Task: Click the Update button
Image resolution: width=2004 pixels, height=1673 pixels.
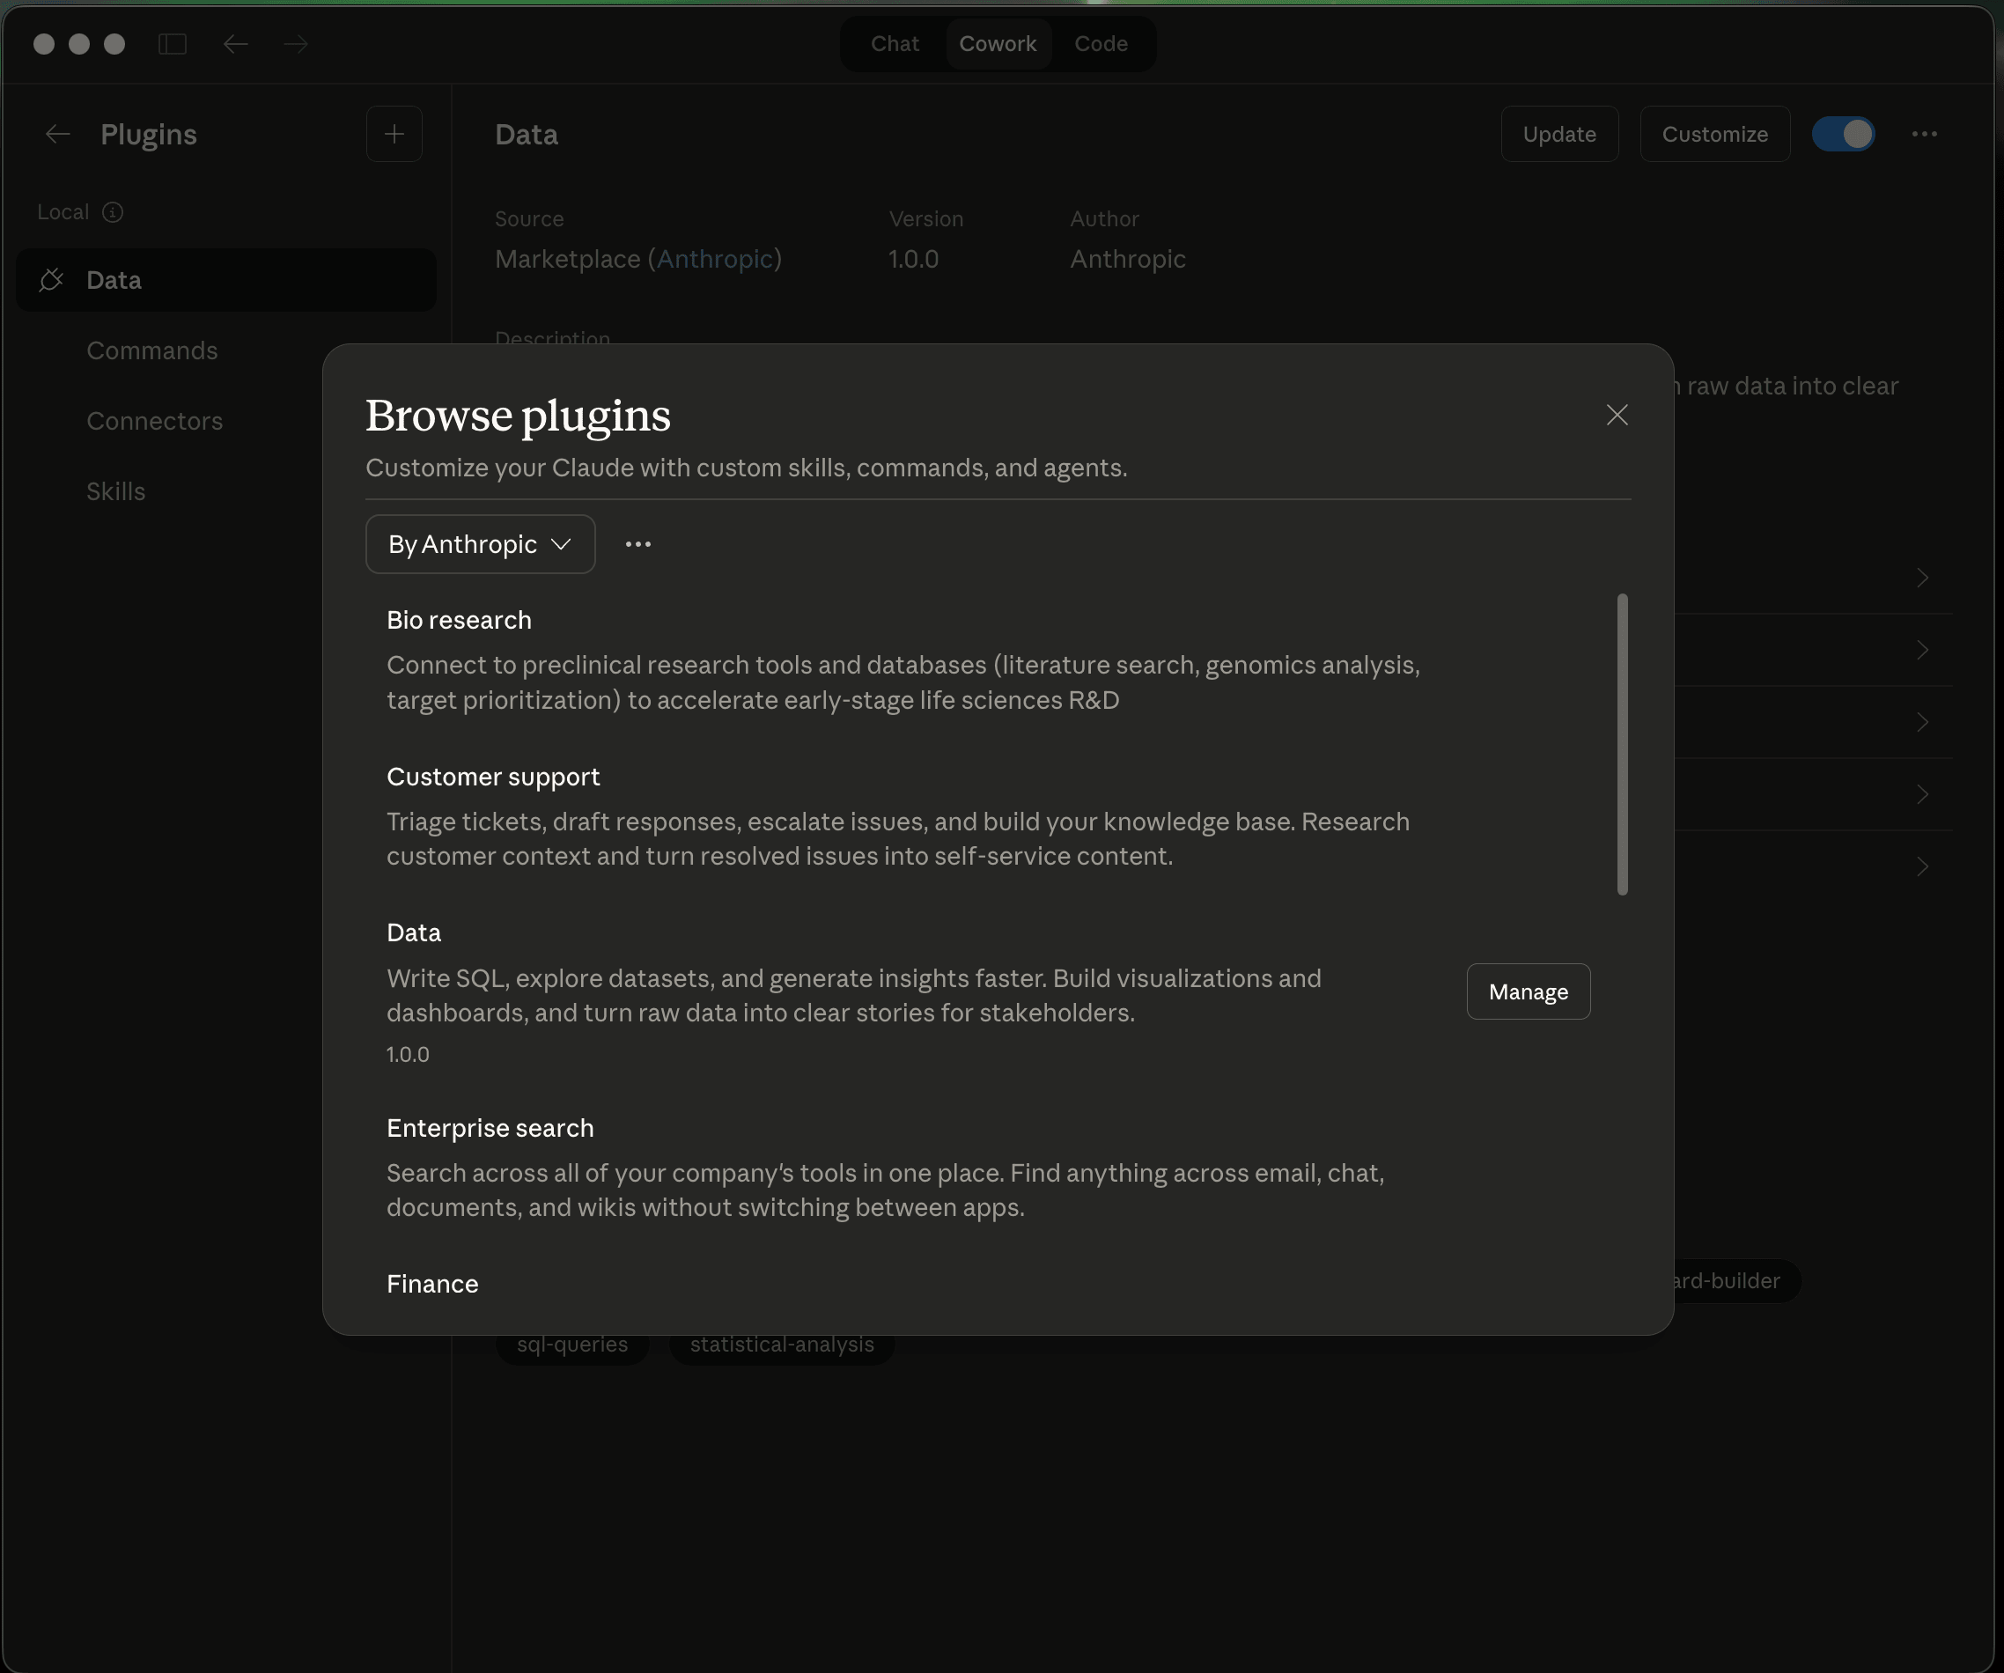Action: click(1559, 134)
